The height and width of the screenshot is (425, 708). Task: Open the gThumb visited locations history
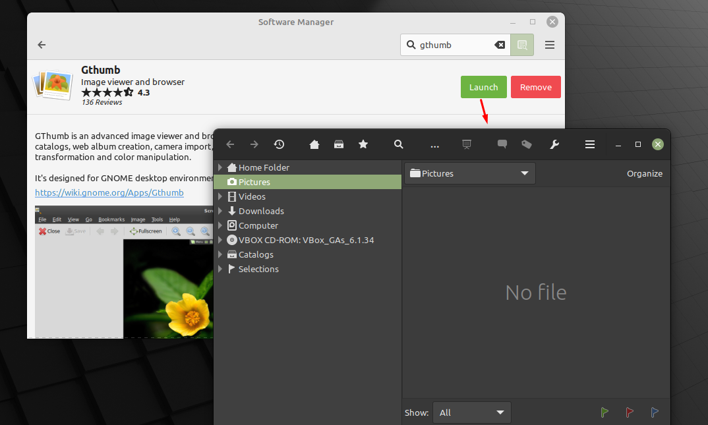pos(279,144)
